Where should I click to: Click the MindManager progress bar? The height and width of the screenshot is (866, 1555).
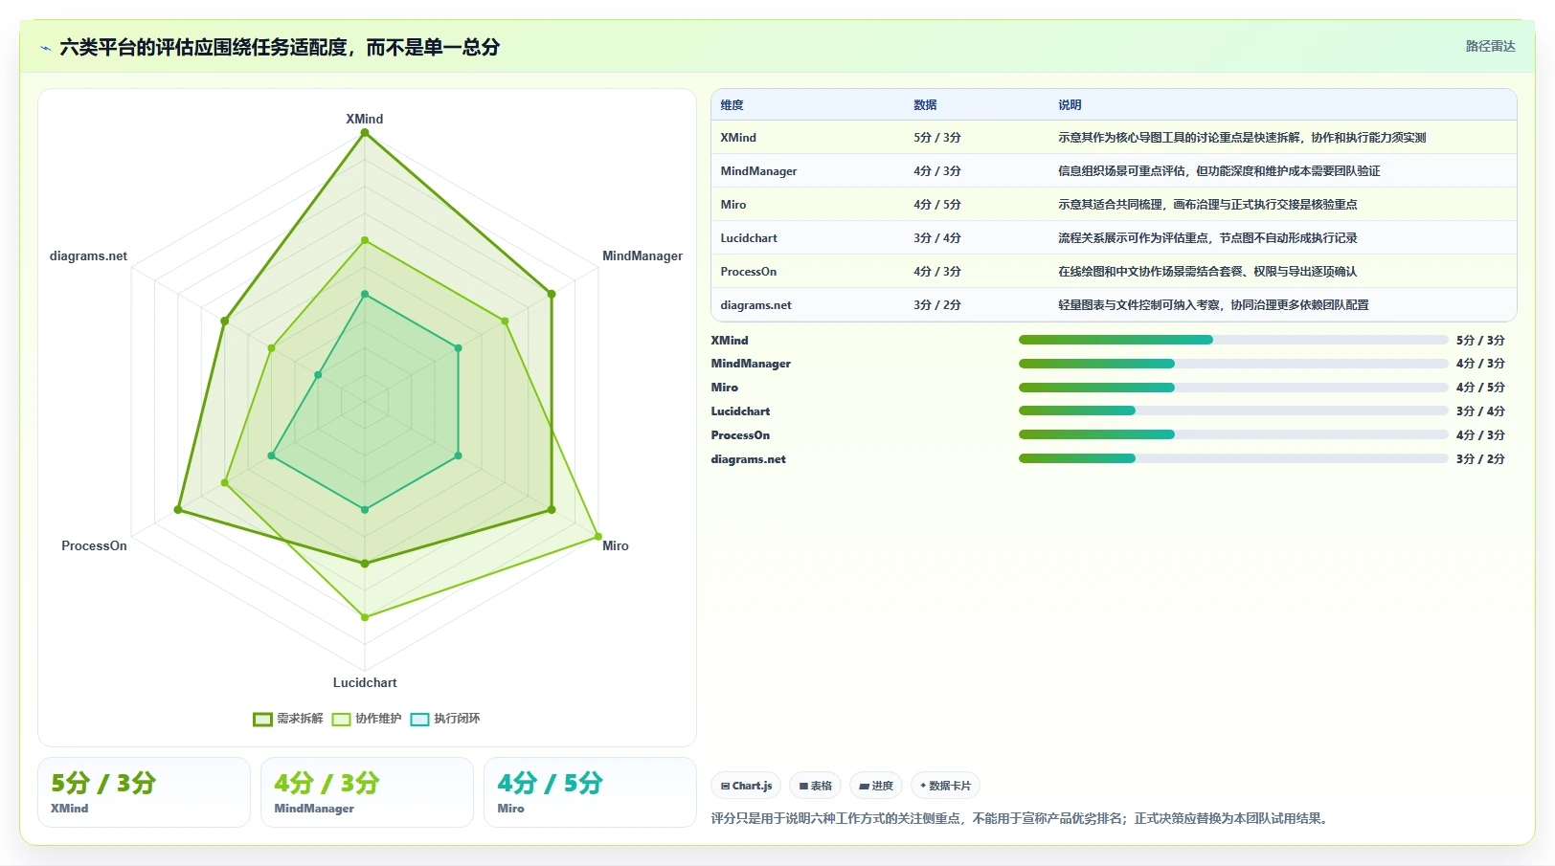click(x=1233, y=364)
